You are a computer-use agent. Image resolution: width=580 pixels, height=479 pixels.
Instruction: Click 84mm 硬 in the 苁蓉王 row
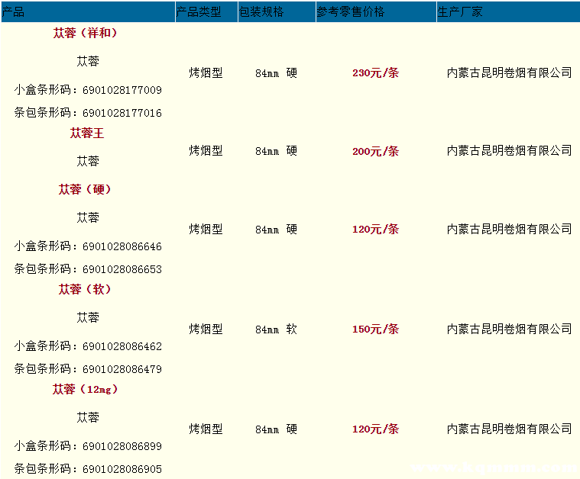point(277,151)
